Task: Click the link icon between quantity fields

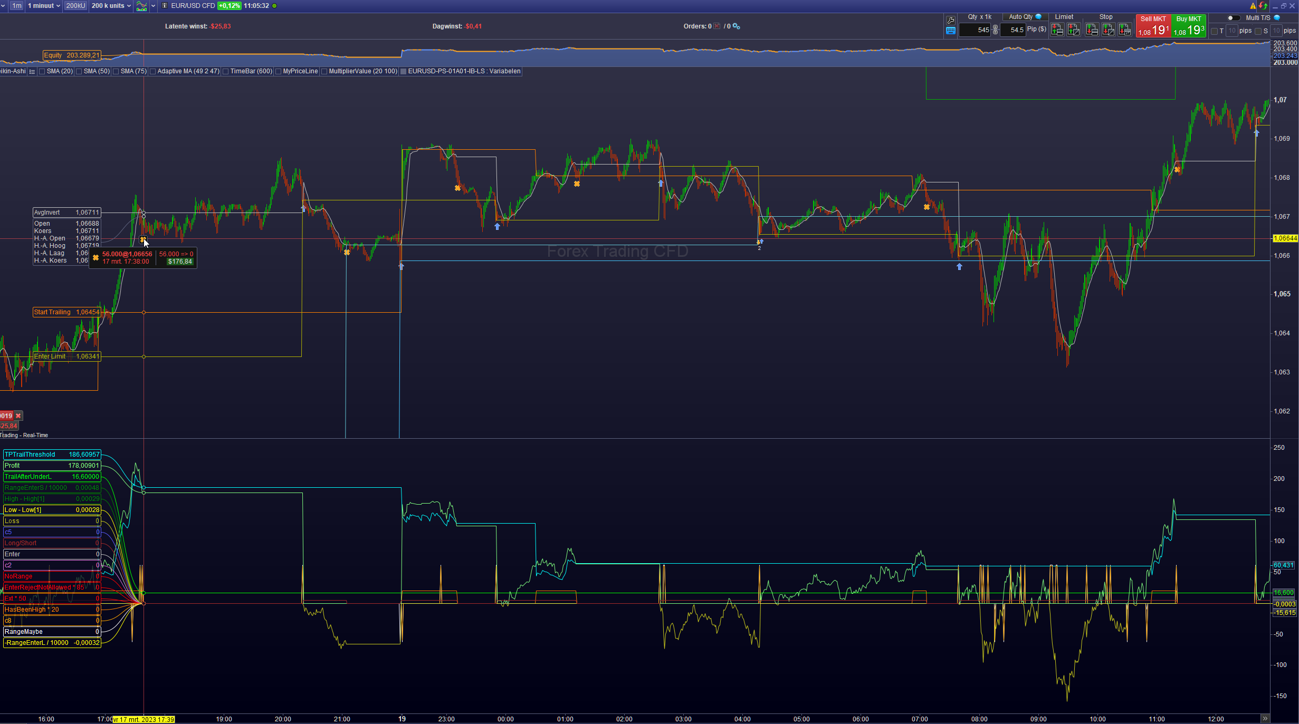Action: 996,30
